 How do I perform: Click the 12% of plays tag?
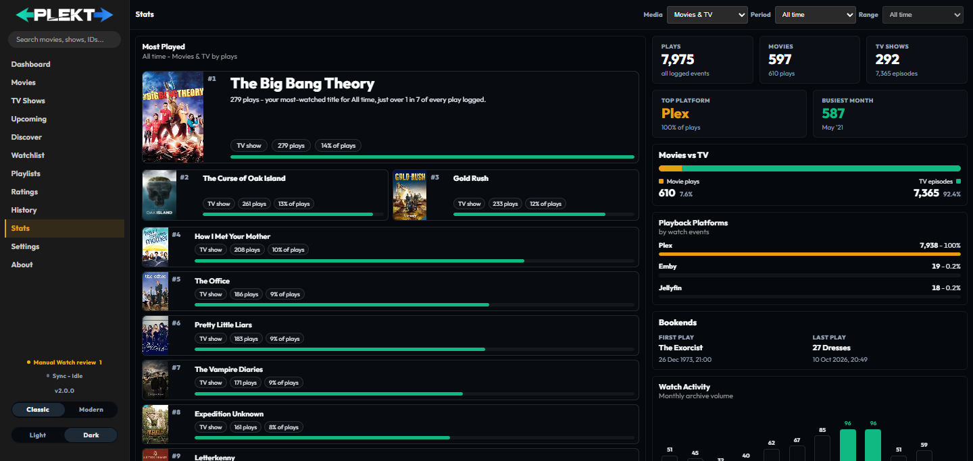click(546, 204)
